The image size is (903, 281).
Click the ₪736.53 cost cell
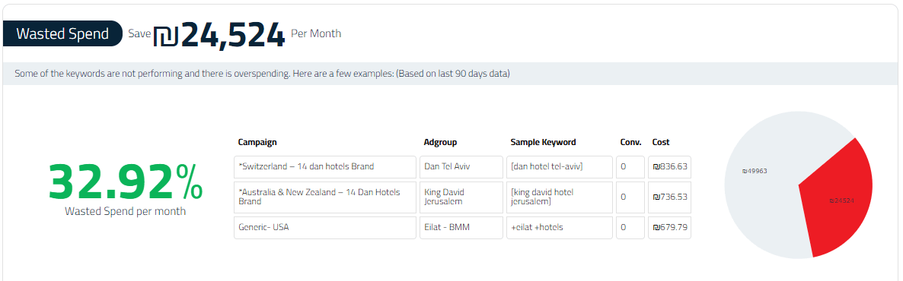click(x=669, y=197)
